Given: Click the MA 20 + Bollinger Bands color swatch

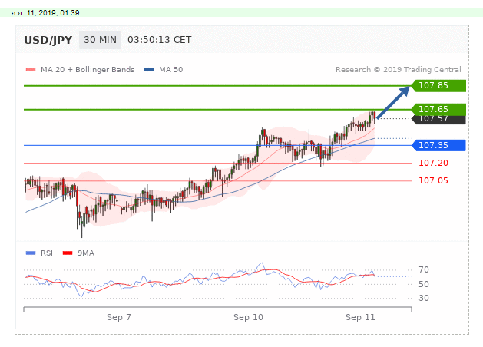Looking at the screenshot, I should 31,70.
